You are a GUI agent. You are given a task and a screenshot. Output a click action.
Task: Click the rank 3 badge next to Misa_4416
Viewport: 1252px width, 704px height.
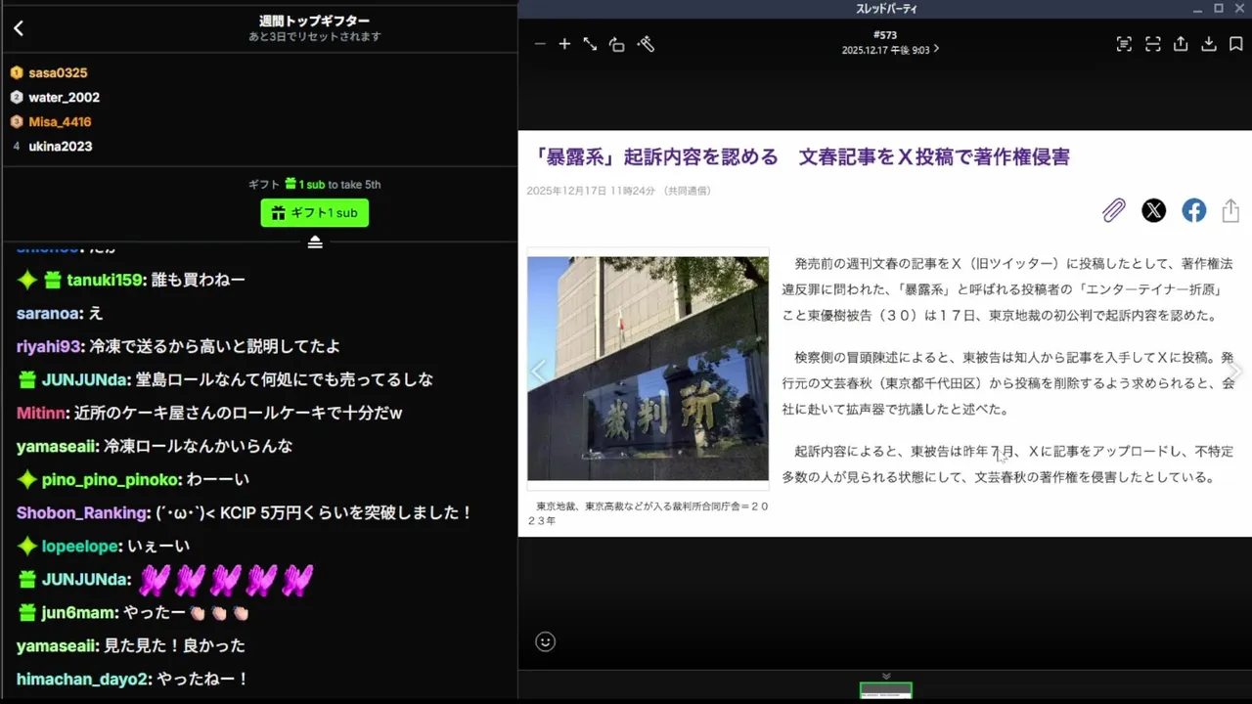(17, 121)
